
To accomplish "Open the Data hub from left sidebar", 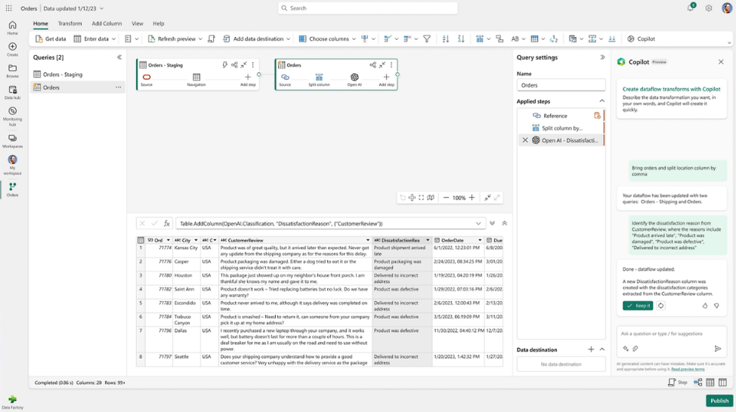I will (x=12, y=92).
